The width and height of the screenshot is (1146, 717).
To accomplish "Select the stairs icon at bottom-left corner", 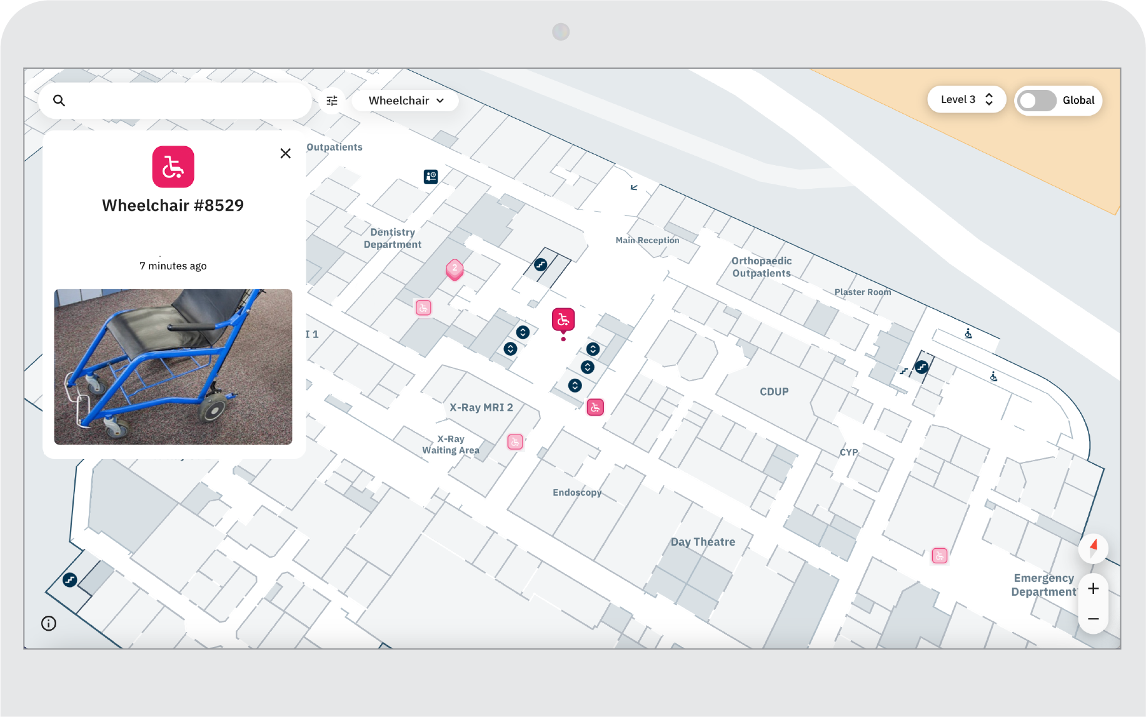I will pyautogui.click(x=70, y=580).
